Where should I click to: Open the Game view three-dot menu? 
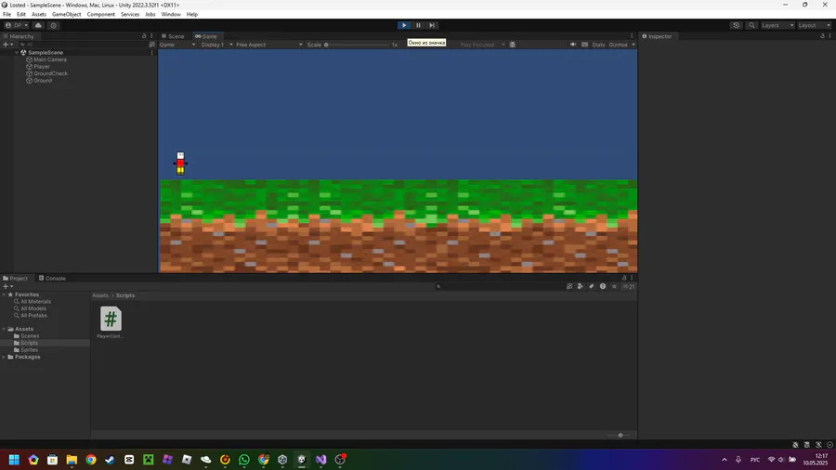[x=632, y=36]
